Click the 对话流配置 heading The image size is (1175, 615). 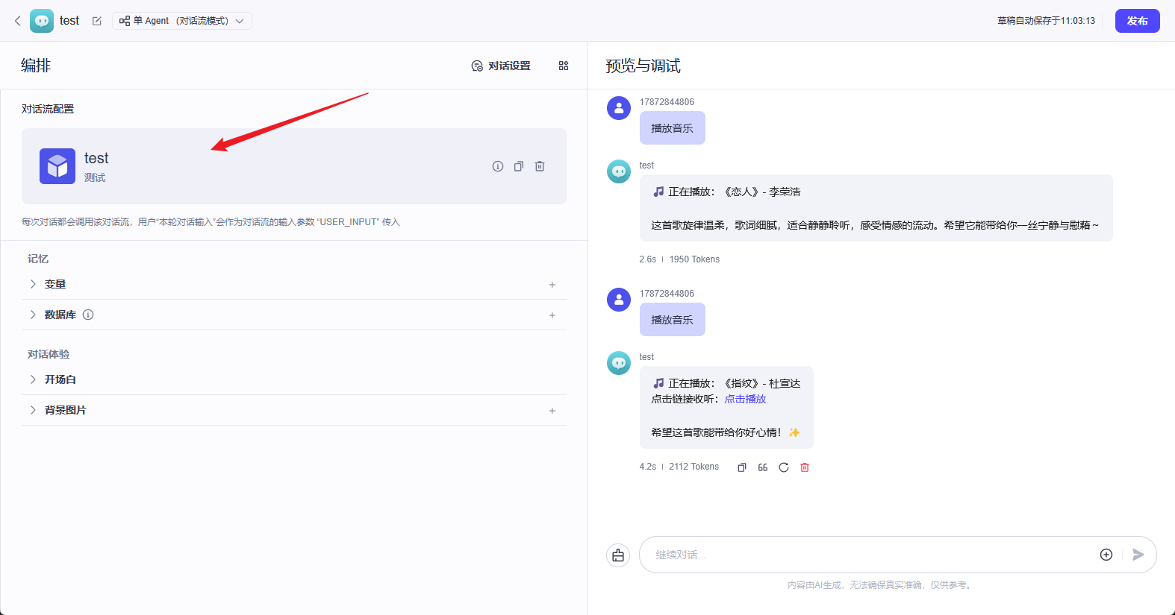pyautogui.click(x=48, y=109)
